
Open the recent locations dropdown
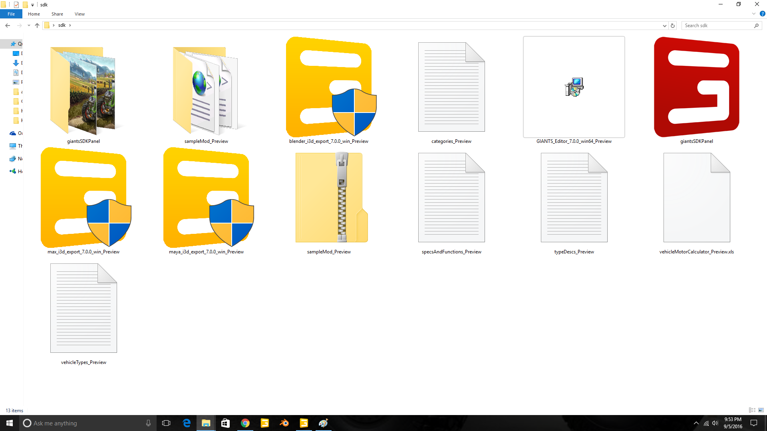pyautogui.click(x=29, y=26)
